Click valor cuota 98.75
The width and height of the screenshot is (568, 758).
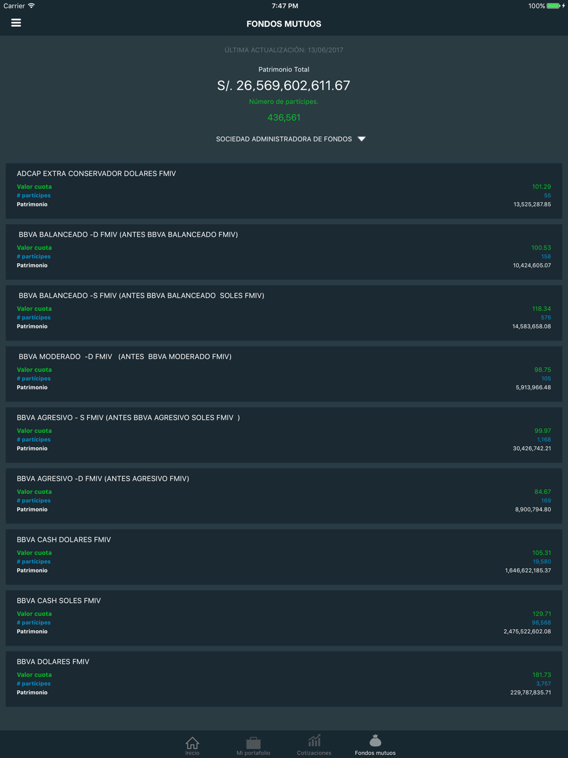point(542,370)
